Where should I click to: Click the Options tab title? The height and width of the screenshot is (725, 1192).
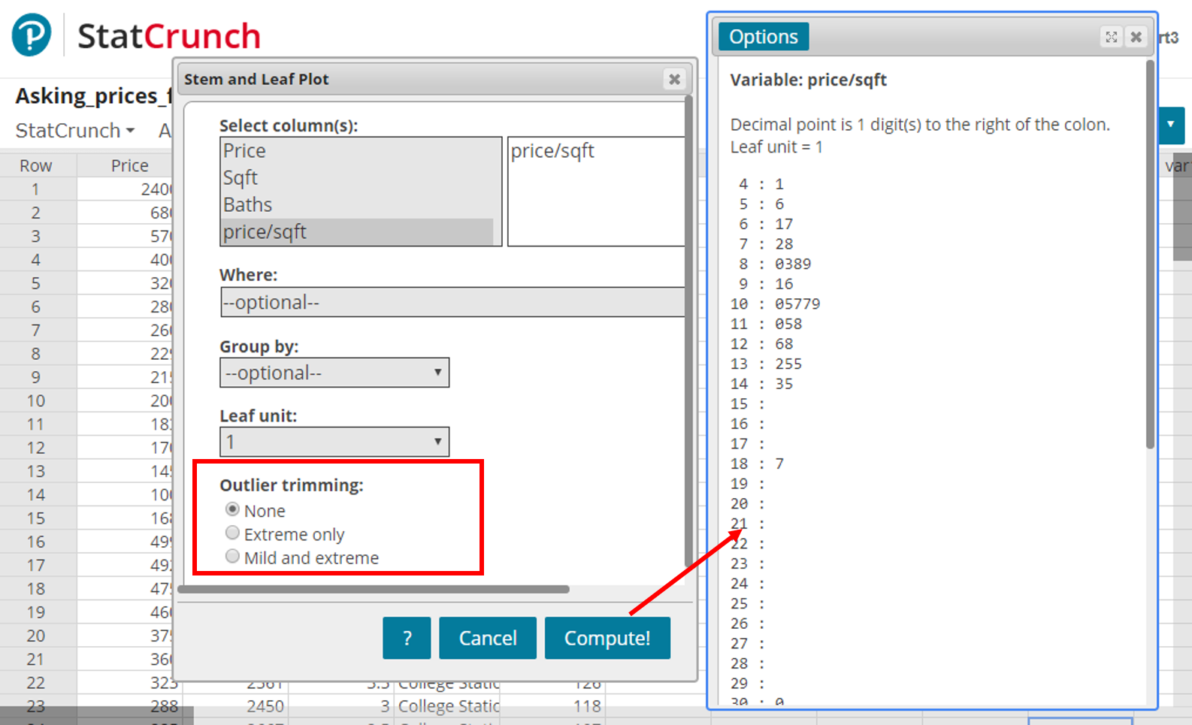(x=763, y=37)
